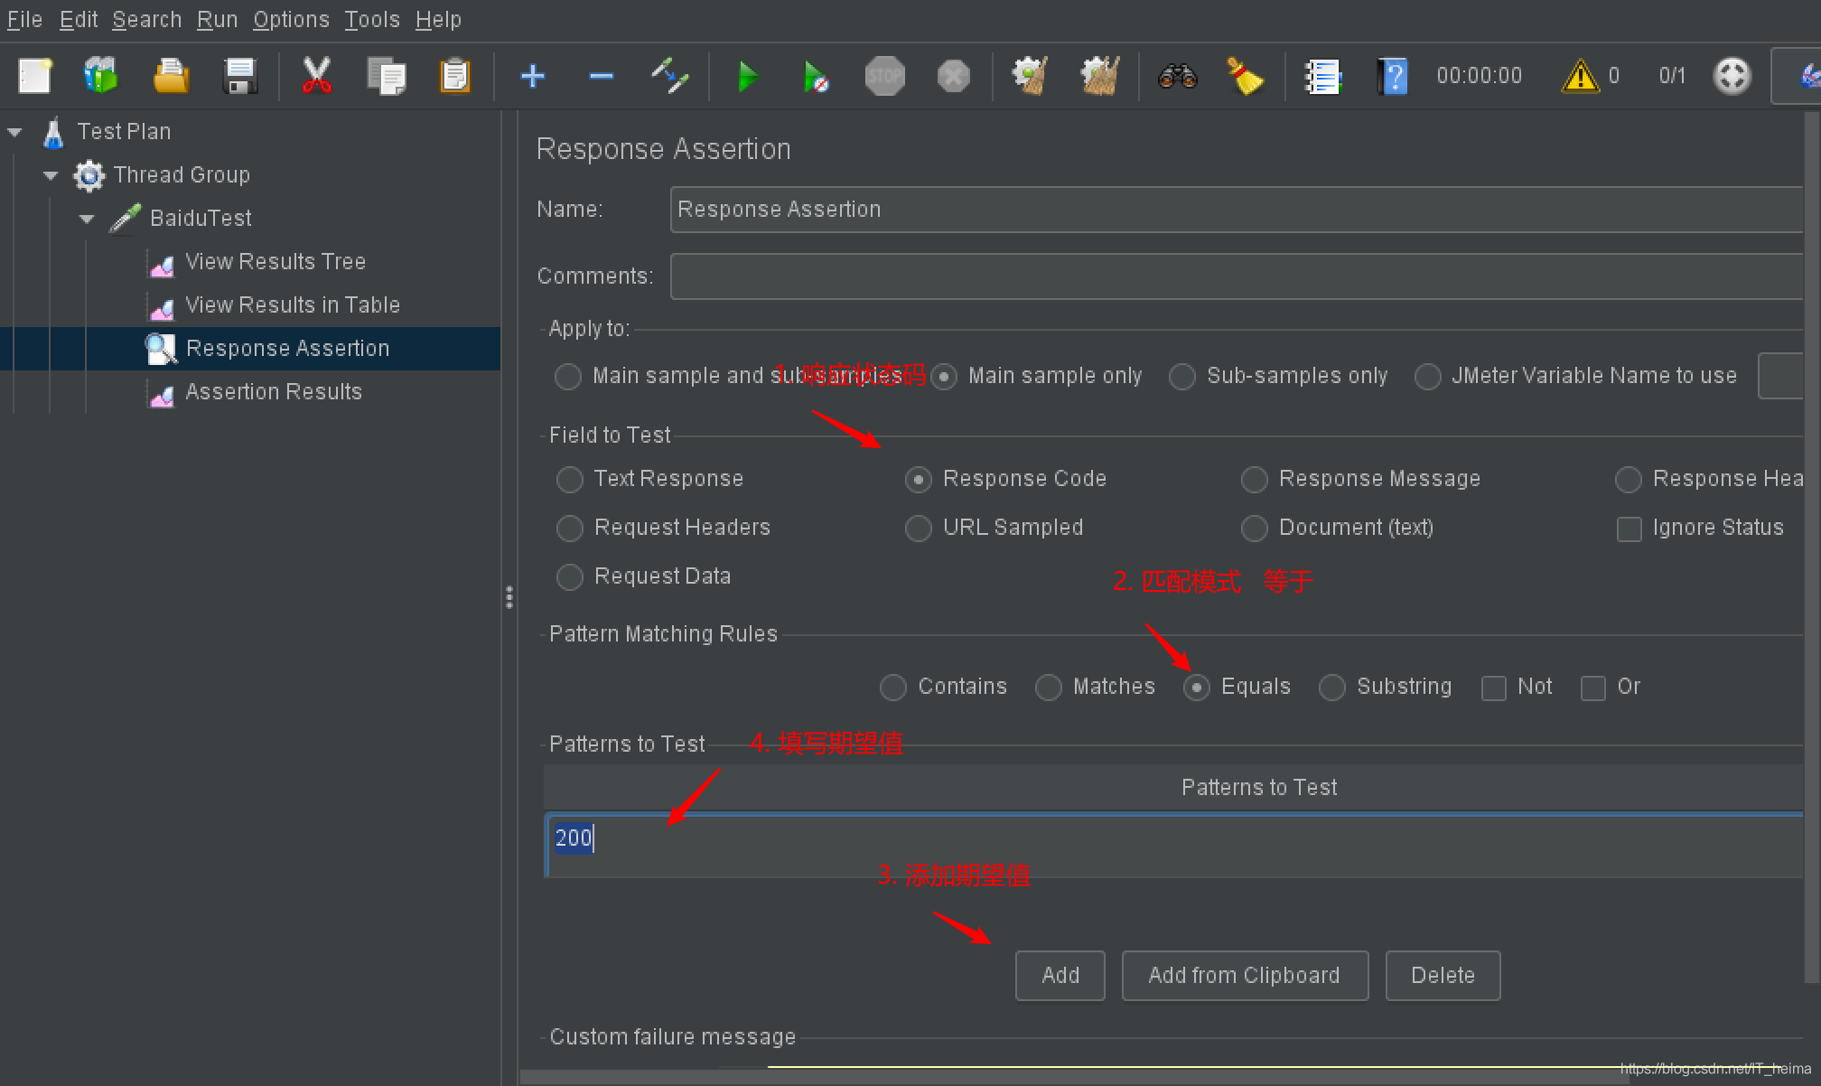This screenshot has width=1821, height=1086.
Task: Open the Run menu
Action: [218, 19]
